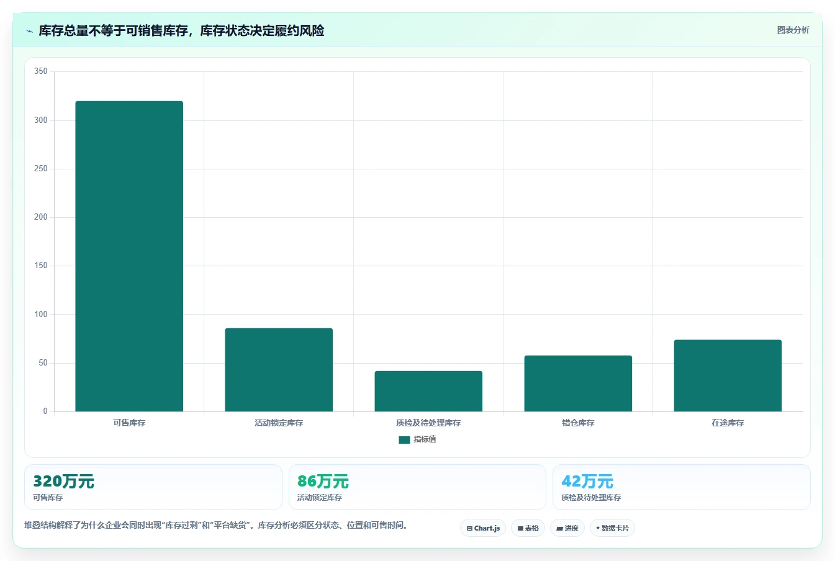Click the chart title 库存总量不等于可销售库存
This screenshot has width=835, height=561.
[x=181, y=30]
